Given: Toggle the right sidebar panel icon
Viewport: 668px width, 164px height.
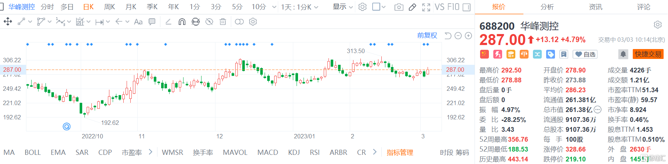Looking at the screenshot, I should click(466, 7).
